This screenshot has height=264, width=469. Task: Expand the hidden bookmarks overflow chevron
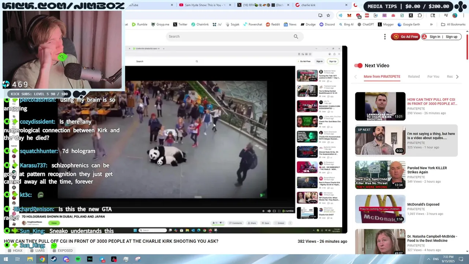(431, 25)
